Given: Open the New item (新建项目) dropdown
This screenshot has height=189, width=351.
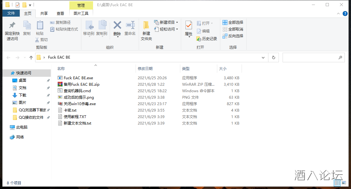Looking at the screenshot, I should click(x=166, y=23).
